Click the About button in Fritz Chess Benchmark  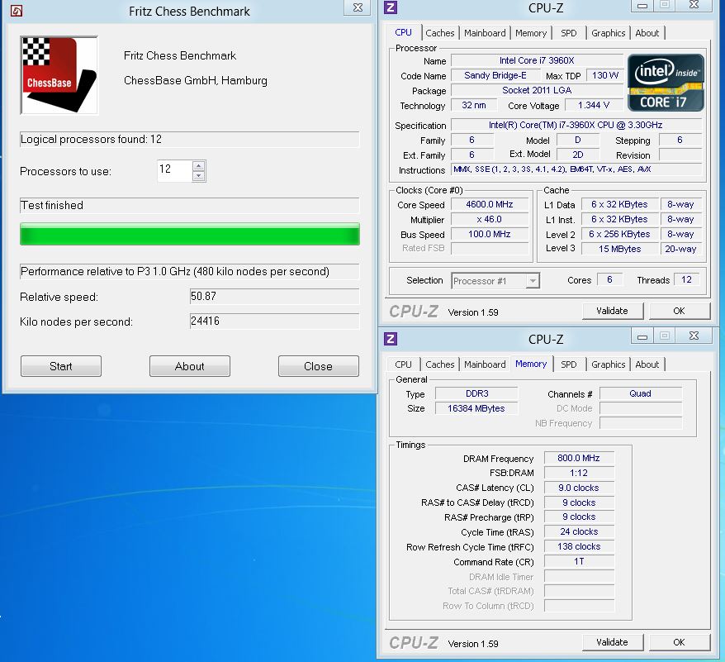click(x=189, y=366)
